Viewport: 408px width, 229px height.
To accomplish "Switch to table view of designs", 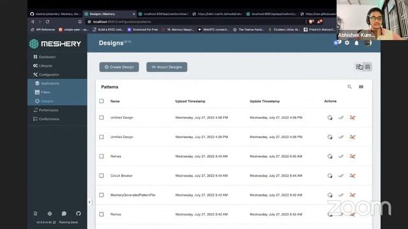I will click(367, 67).
